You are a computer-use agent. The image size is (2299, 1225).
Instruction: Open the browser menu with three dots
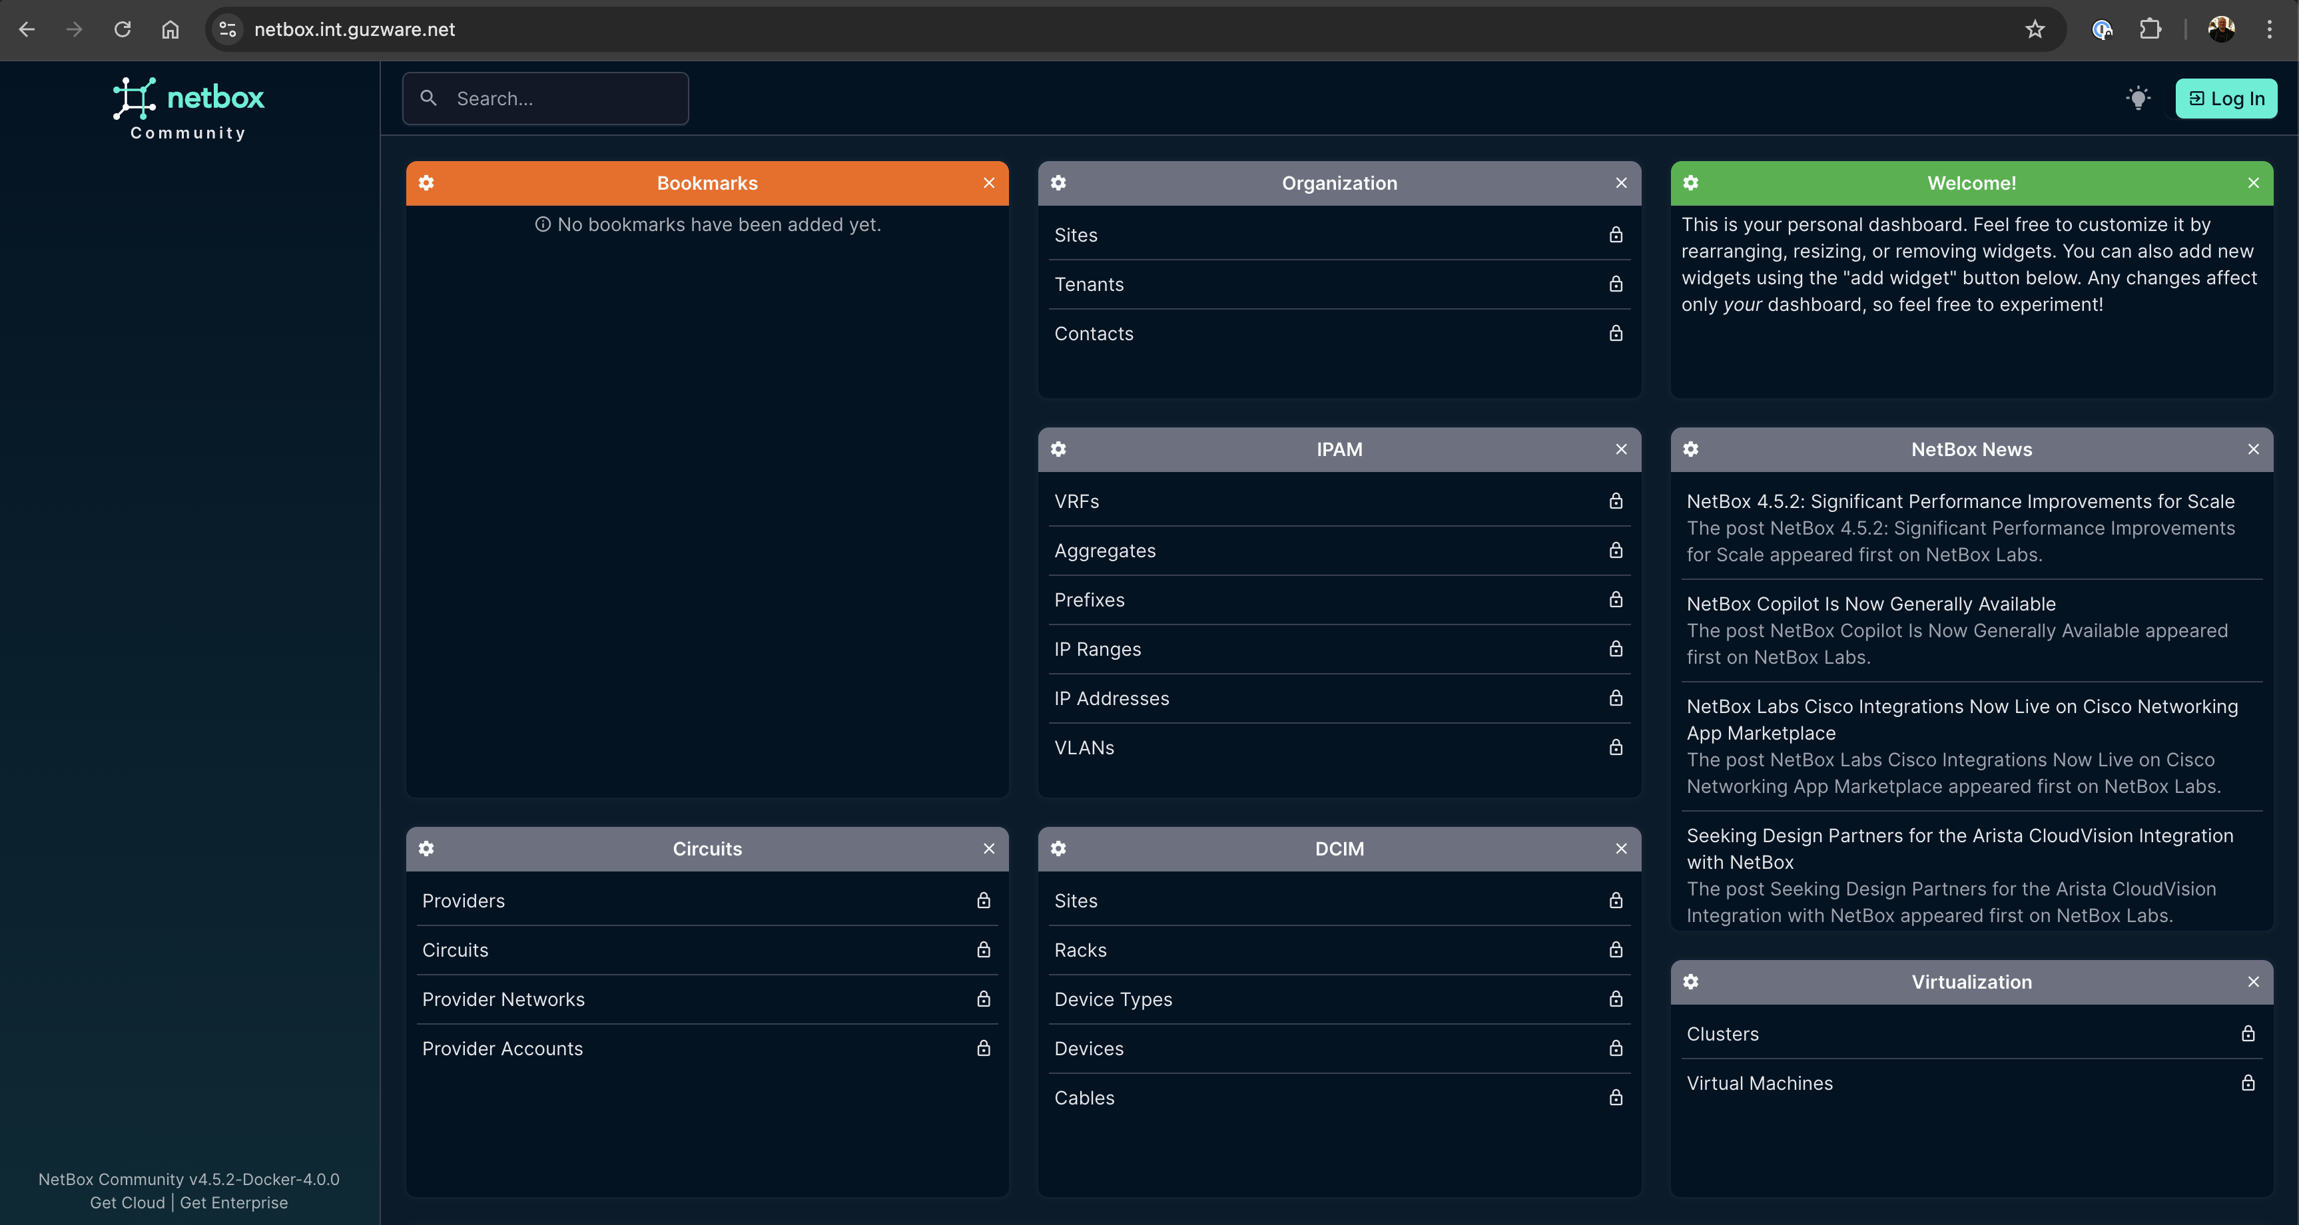coord(2270,29)
